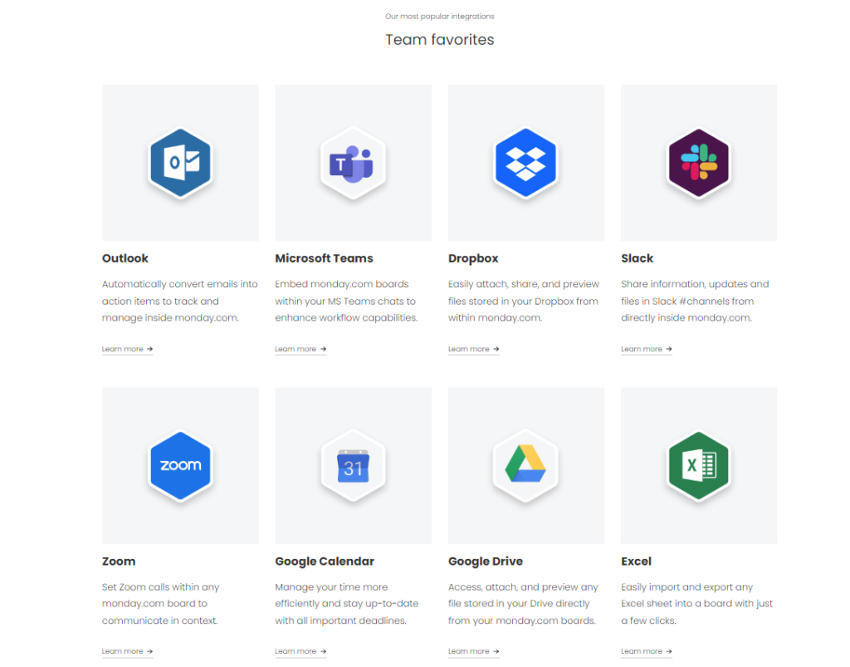Click the 'Easily attach, share, and preview' Dropbox description

(x=524, y=301)
